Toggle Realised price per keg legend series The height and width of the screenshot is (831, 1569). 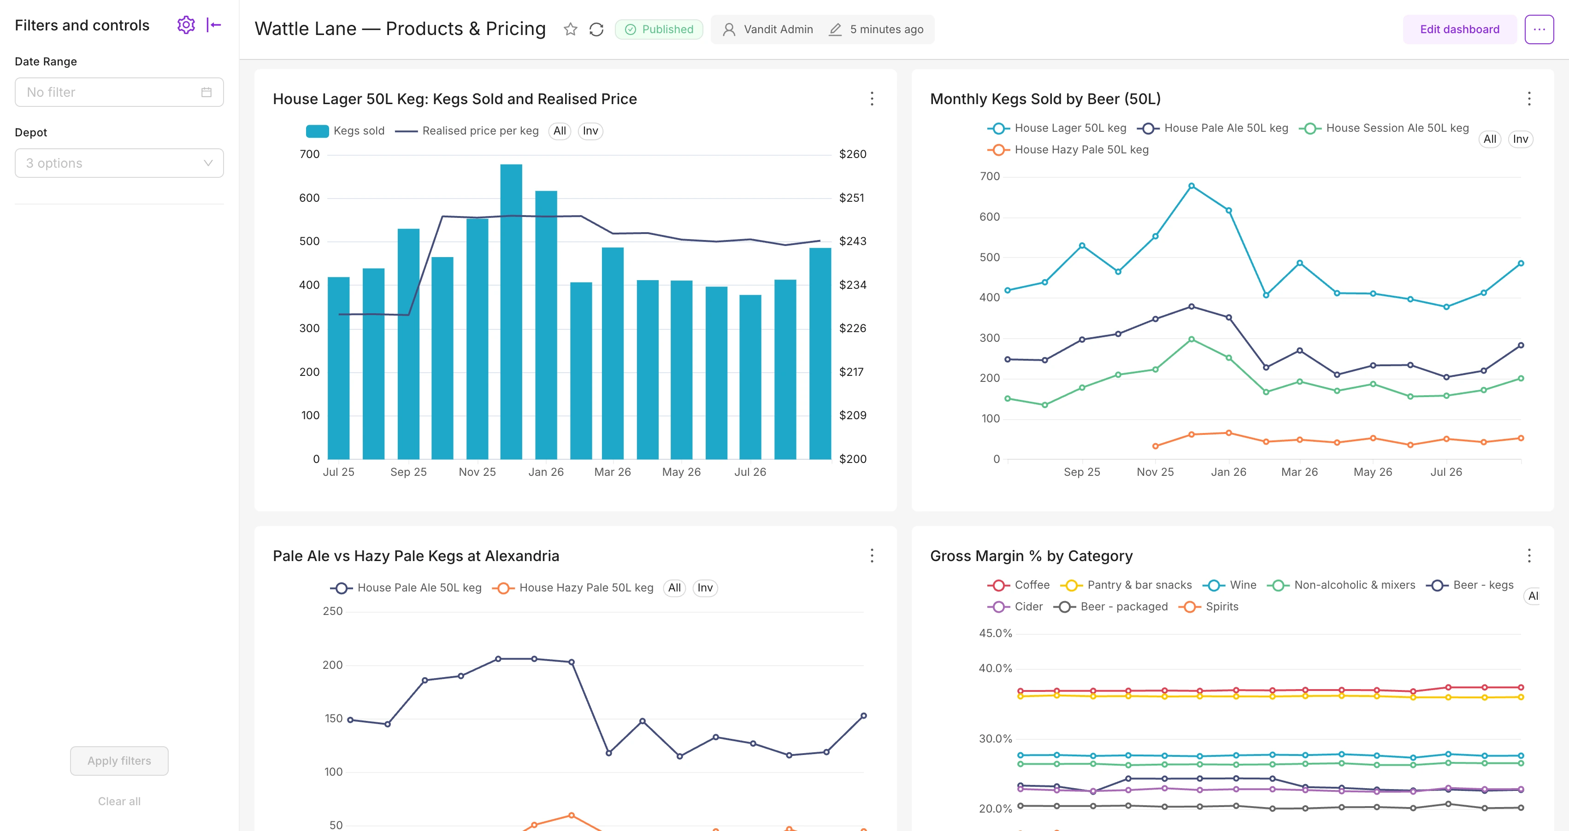click(x=466, y=131)
